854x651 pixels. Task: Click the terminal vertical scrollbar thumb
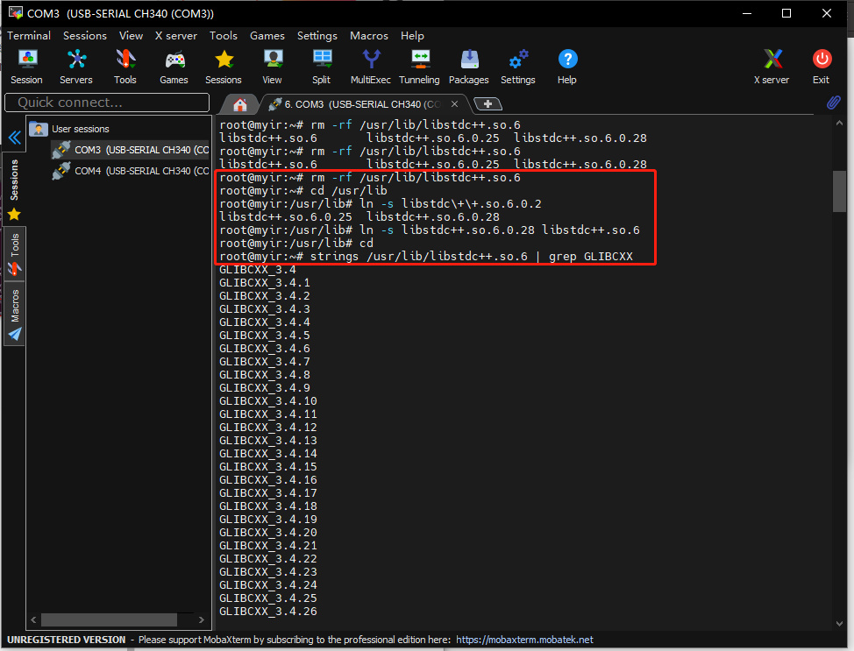[839, 191]
